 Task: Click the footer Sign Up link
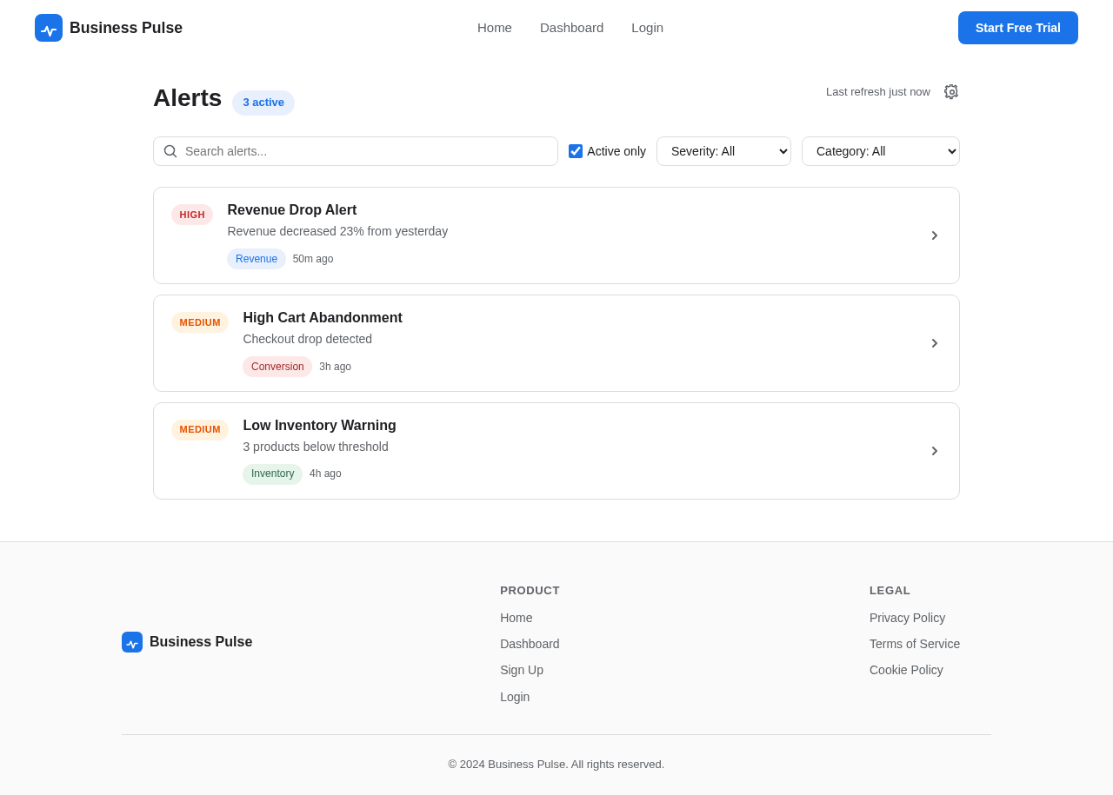[x=522, y=670]
